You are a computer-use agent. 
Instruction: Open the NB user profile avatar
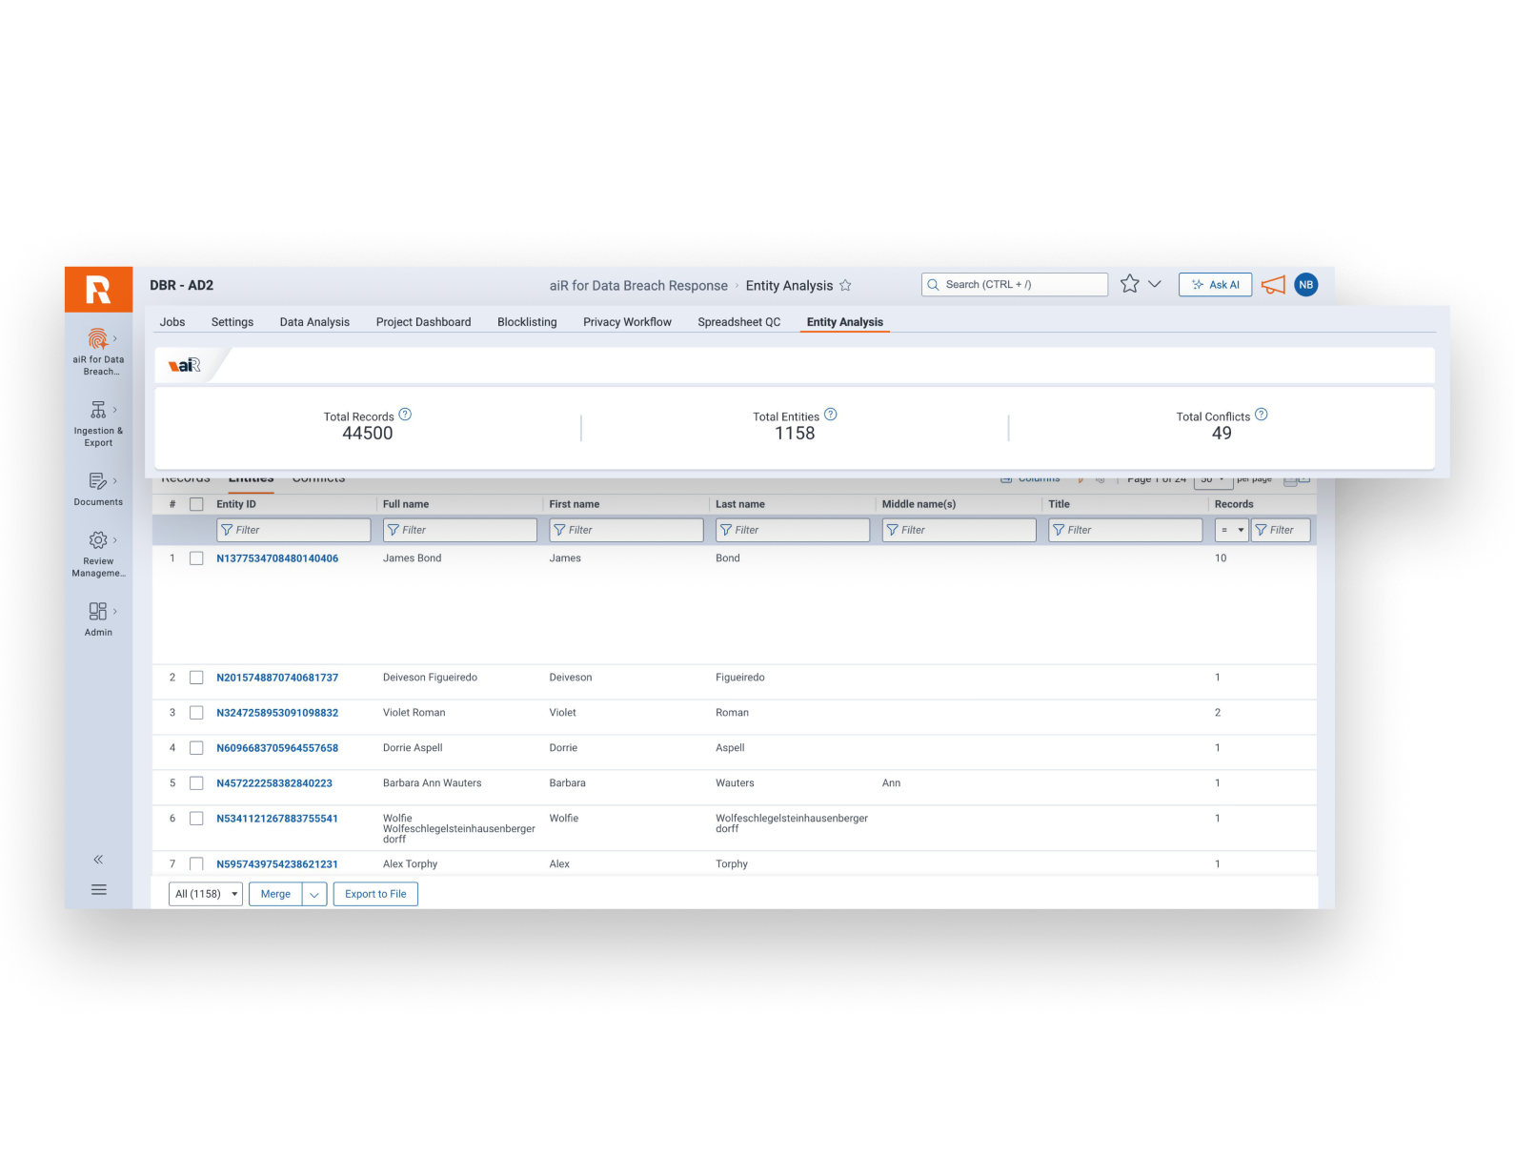coord(1306,285)
